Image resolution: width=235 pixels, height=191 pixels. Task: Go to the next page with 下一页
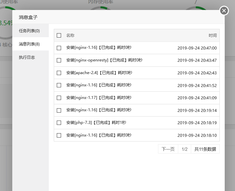pos(168,149)
